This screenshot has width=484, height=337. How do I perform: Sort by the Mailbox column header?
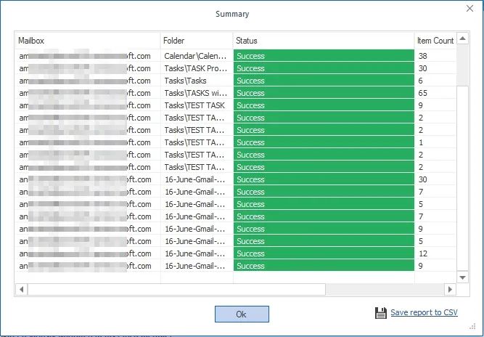click(x=88, y=41)
